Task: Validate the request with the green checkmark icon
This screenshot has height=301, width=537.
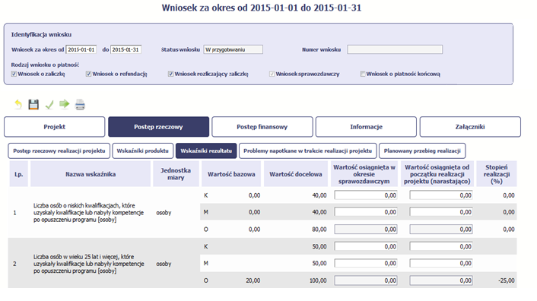Action: [49, 104]
